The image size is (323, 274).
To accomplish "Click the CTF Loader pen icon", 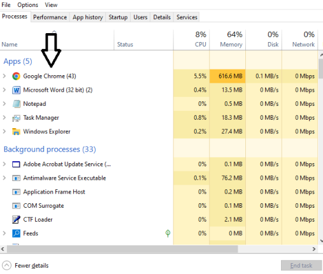I will pyautogui.click(x=16, y=219).
